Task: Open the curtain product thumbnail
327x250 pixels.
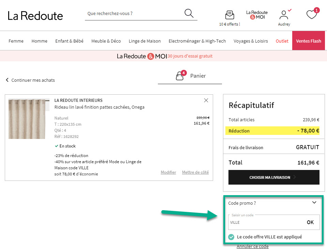Action: [x=29, y=119]
